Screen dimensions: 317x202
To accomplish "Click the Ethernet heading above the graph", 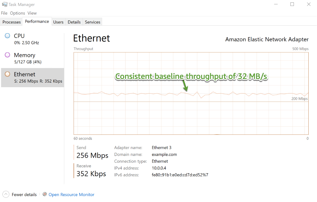I will [92, 39].
